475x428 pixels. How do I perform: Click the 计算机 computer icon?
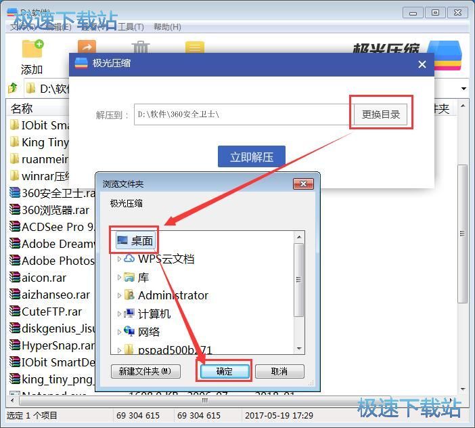[x=129, y=314]
